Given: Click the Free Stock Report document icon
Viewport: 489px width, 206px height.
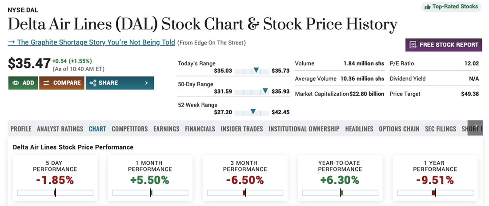Looking at the screenshot, I should pyautogui.click(x=413, y=45).
